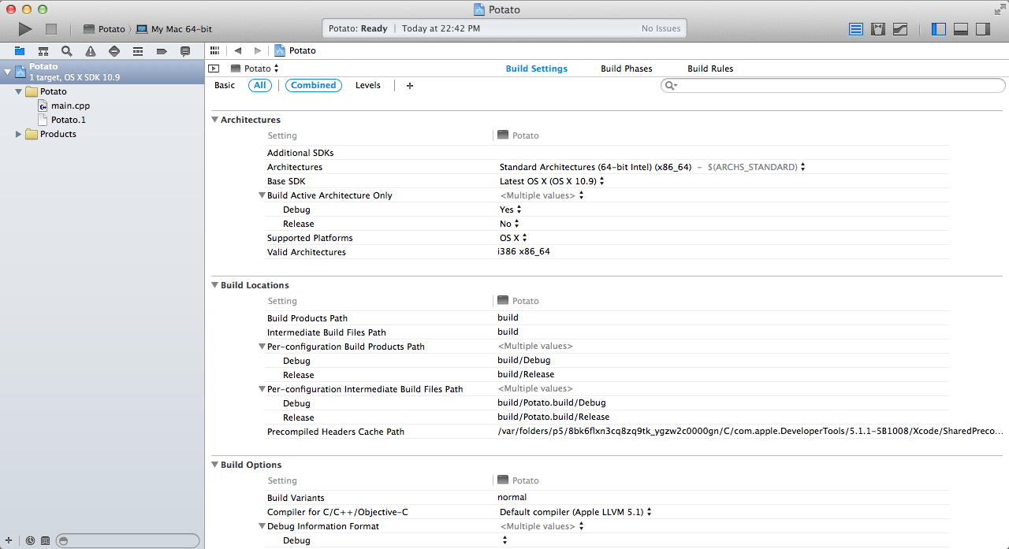
Task: Change the Base SDK value
Action: pyautogui.click(x=552, y=181)
